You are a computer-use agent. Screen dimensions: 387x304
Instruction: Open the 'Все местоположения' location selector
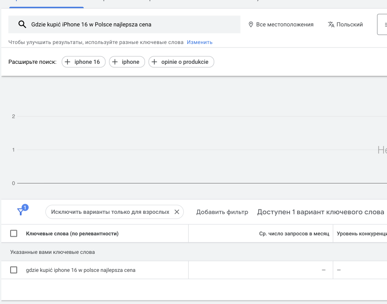pos(284,25)
